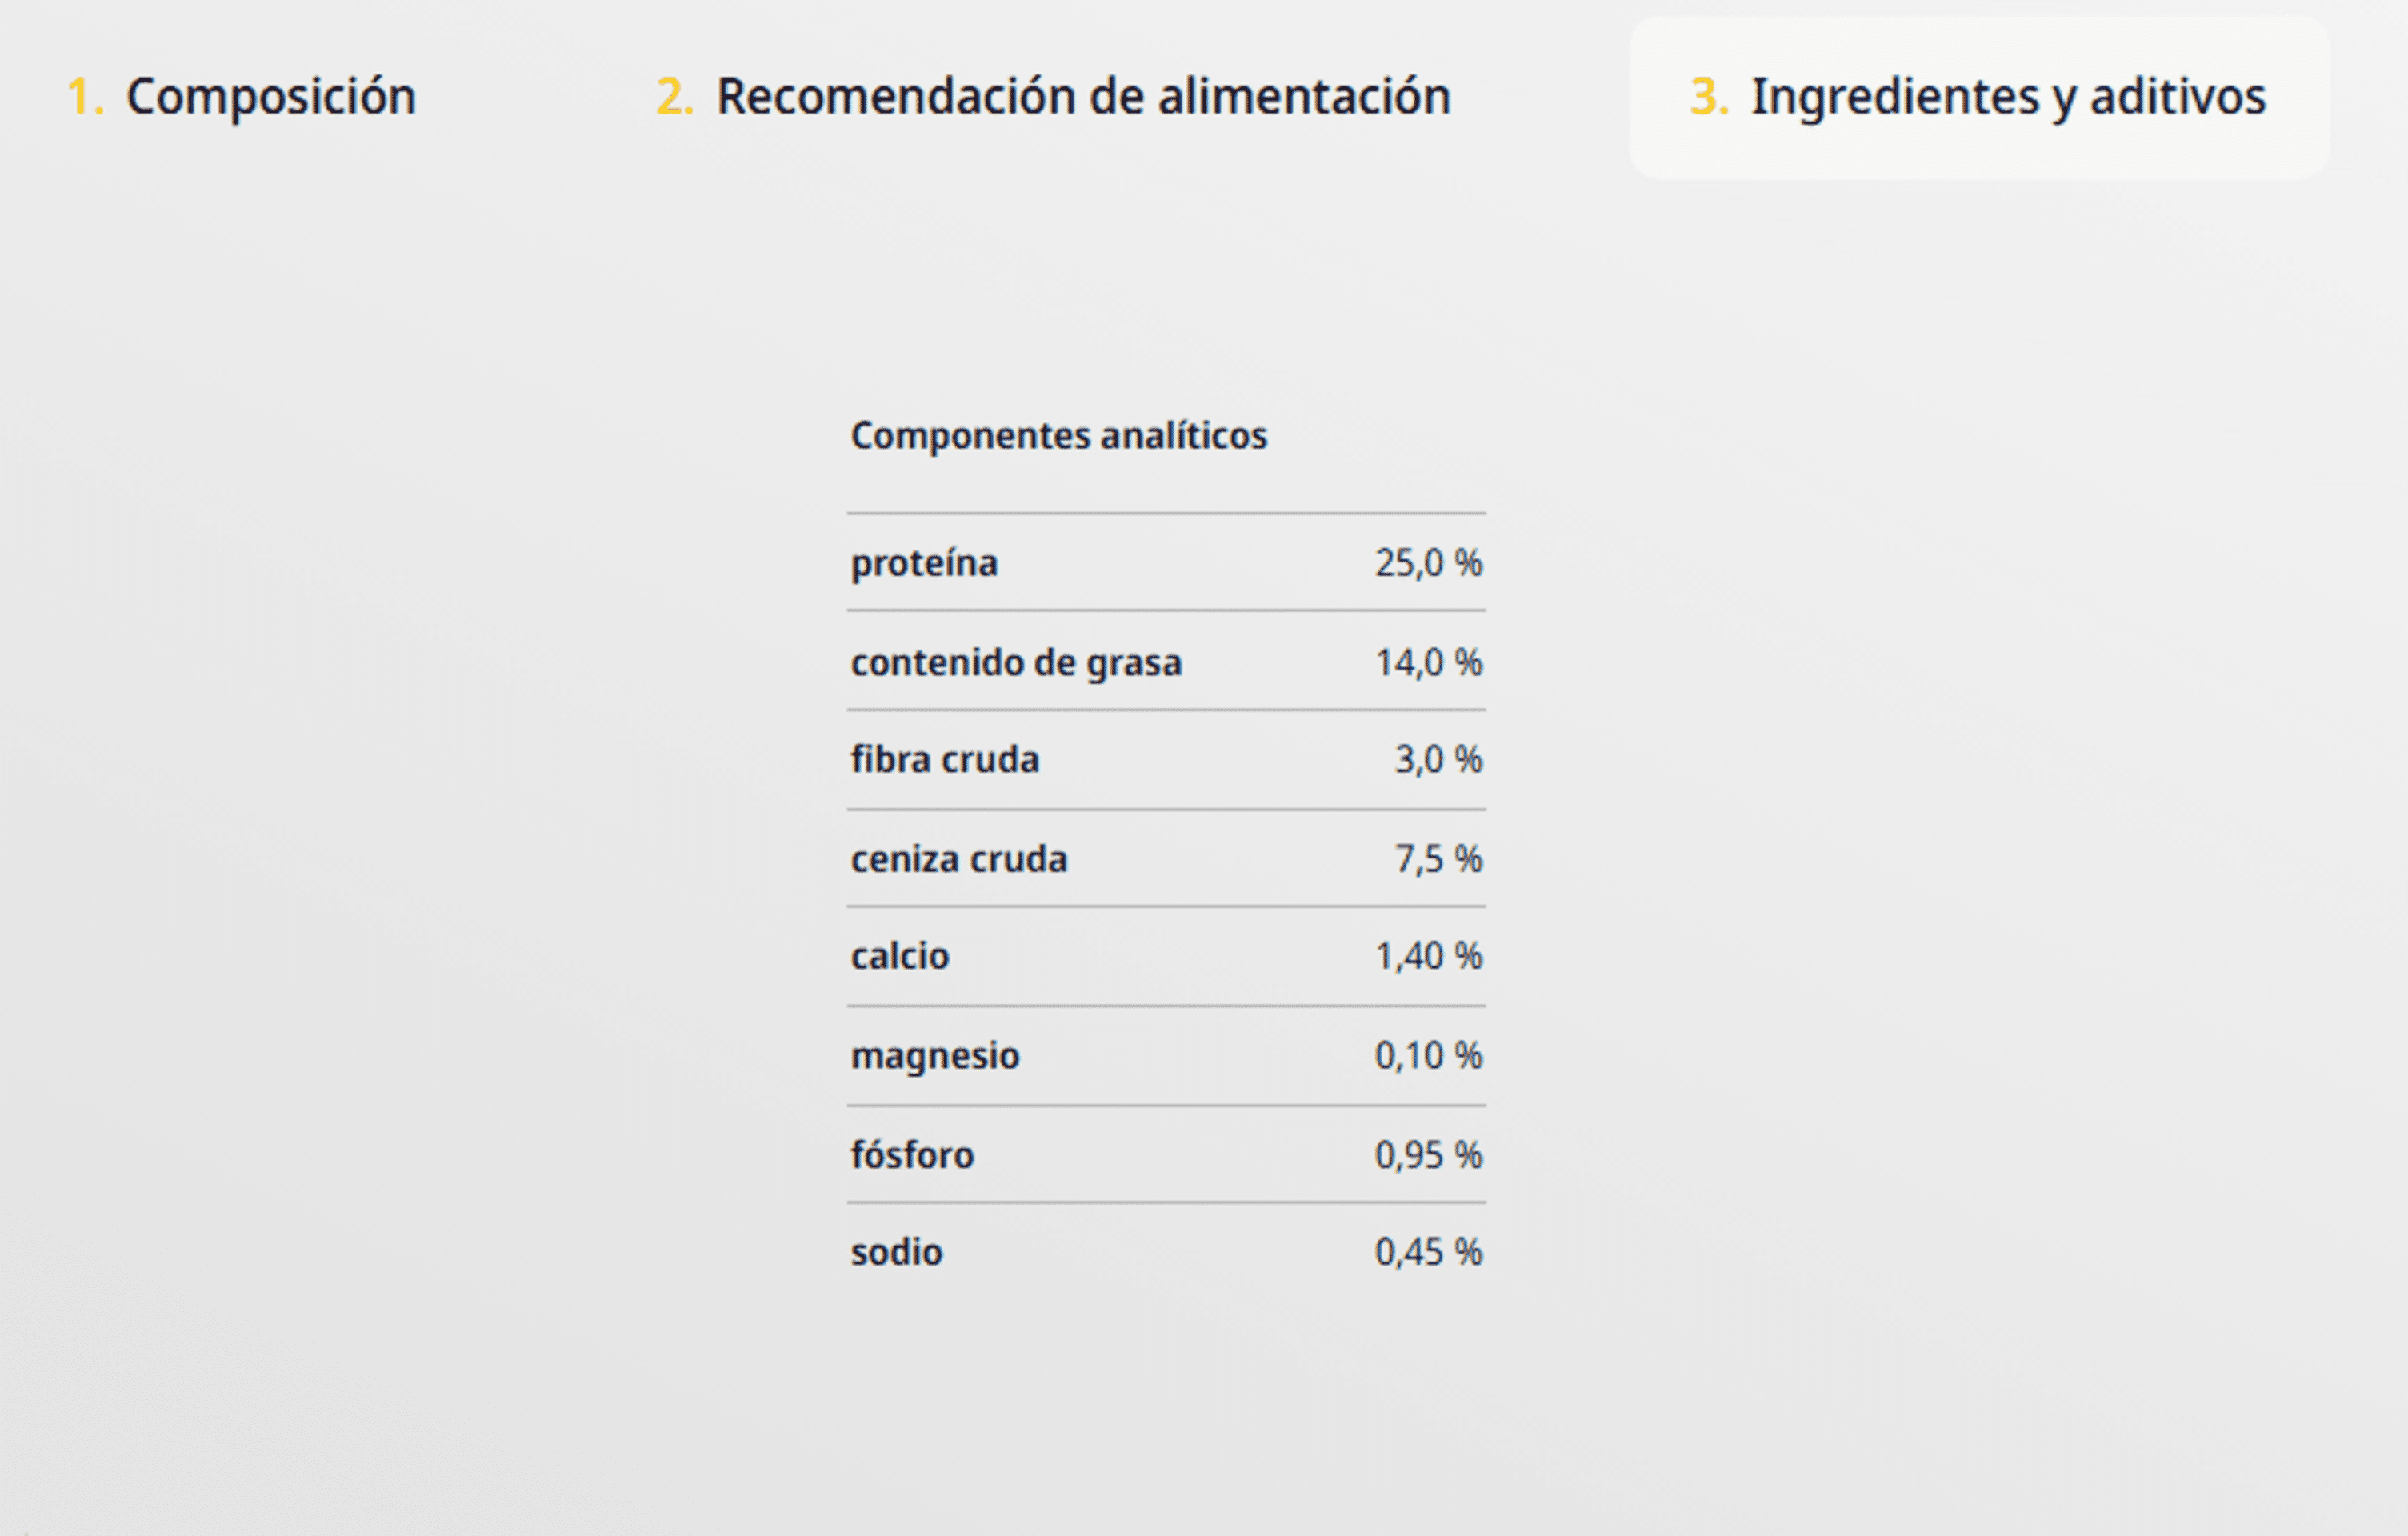Click the 3,0 % fiber value
Screen dimensions: 2408x1536
(1439, 760)
